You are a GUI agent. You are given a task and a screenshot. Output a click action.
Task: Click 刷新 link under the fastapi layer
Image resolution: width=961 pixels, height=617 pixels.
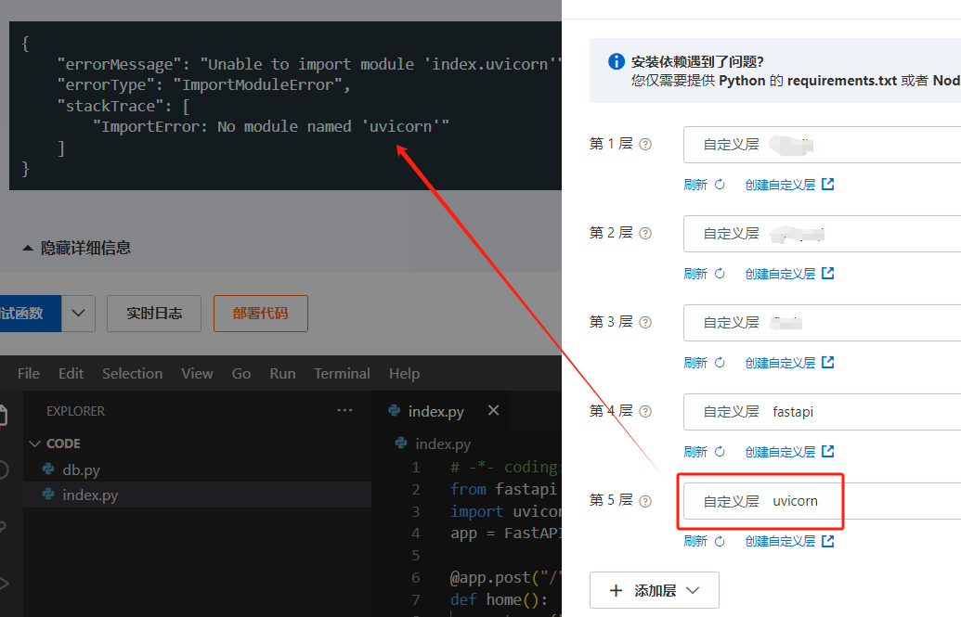[695, 452]
